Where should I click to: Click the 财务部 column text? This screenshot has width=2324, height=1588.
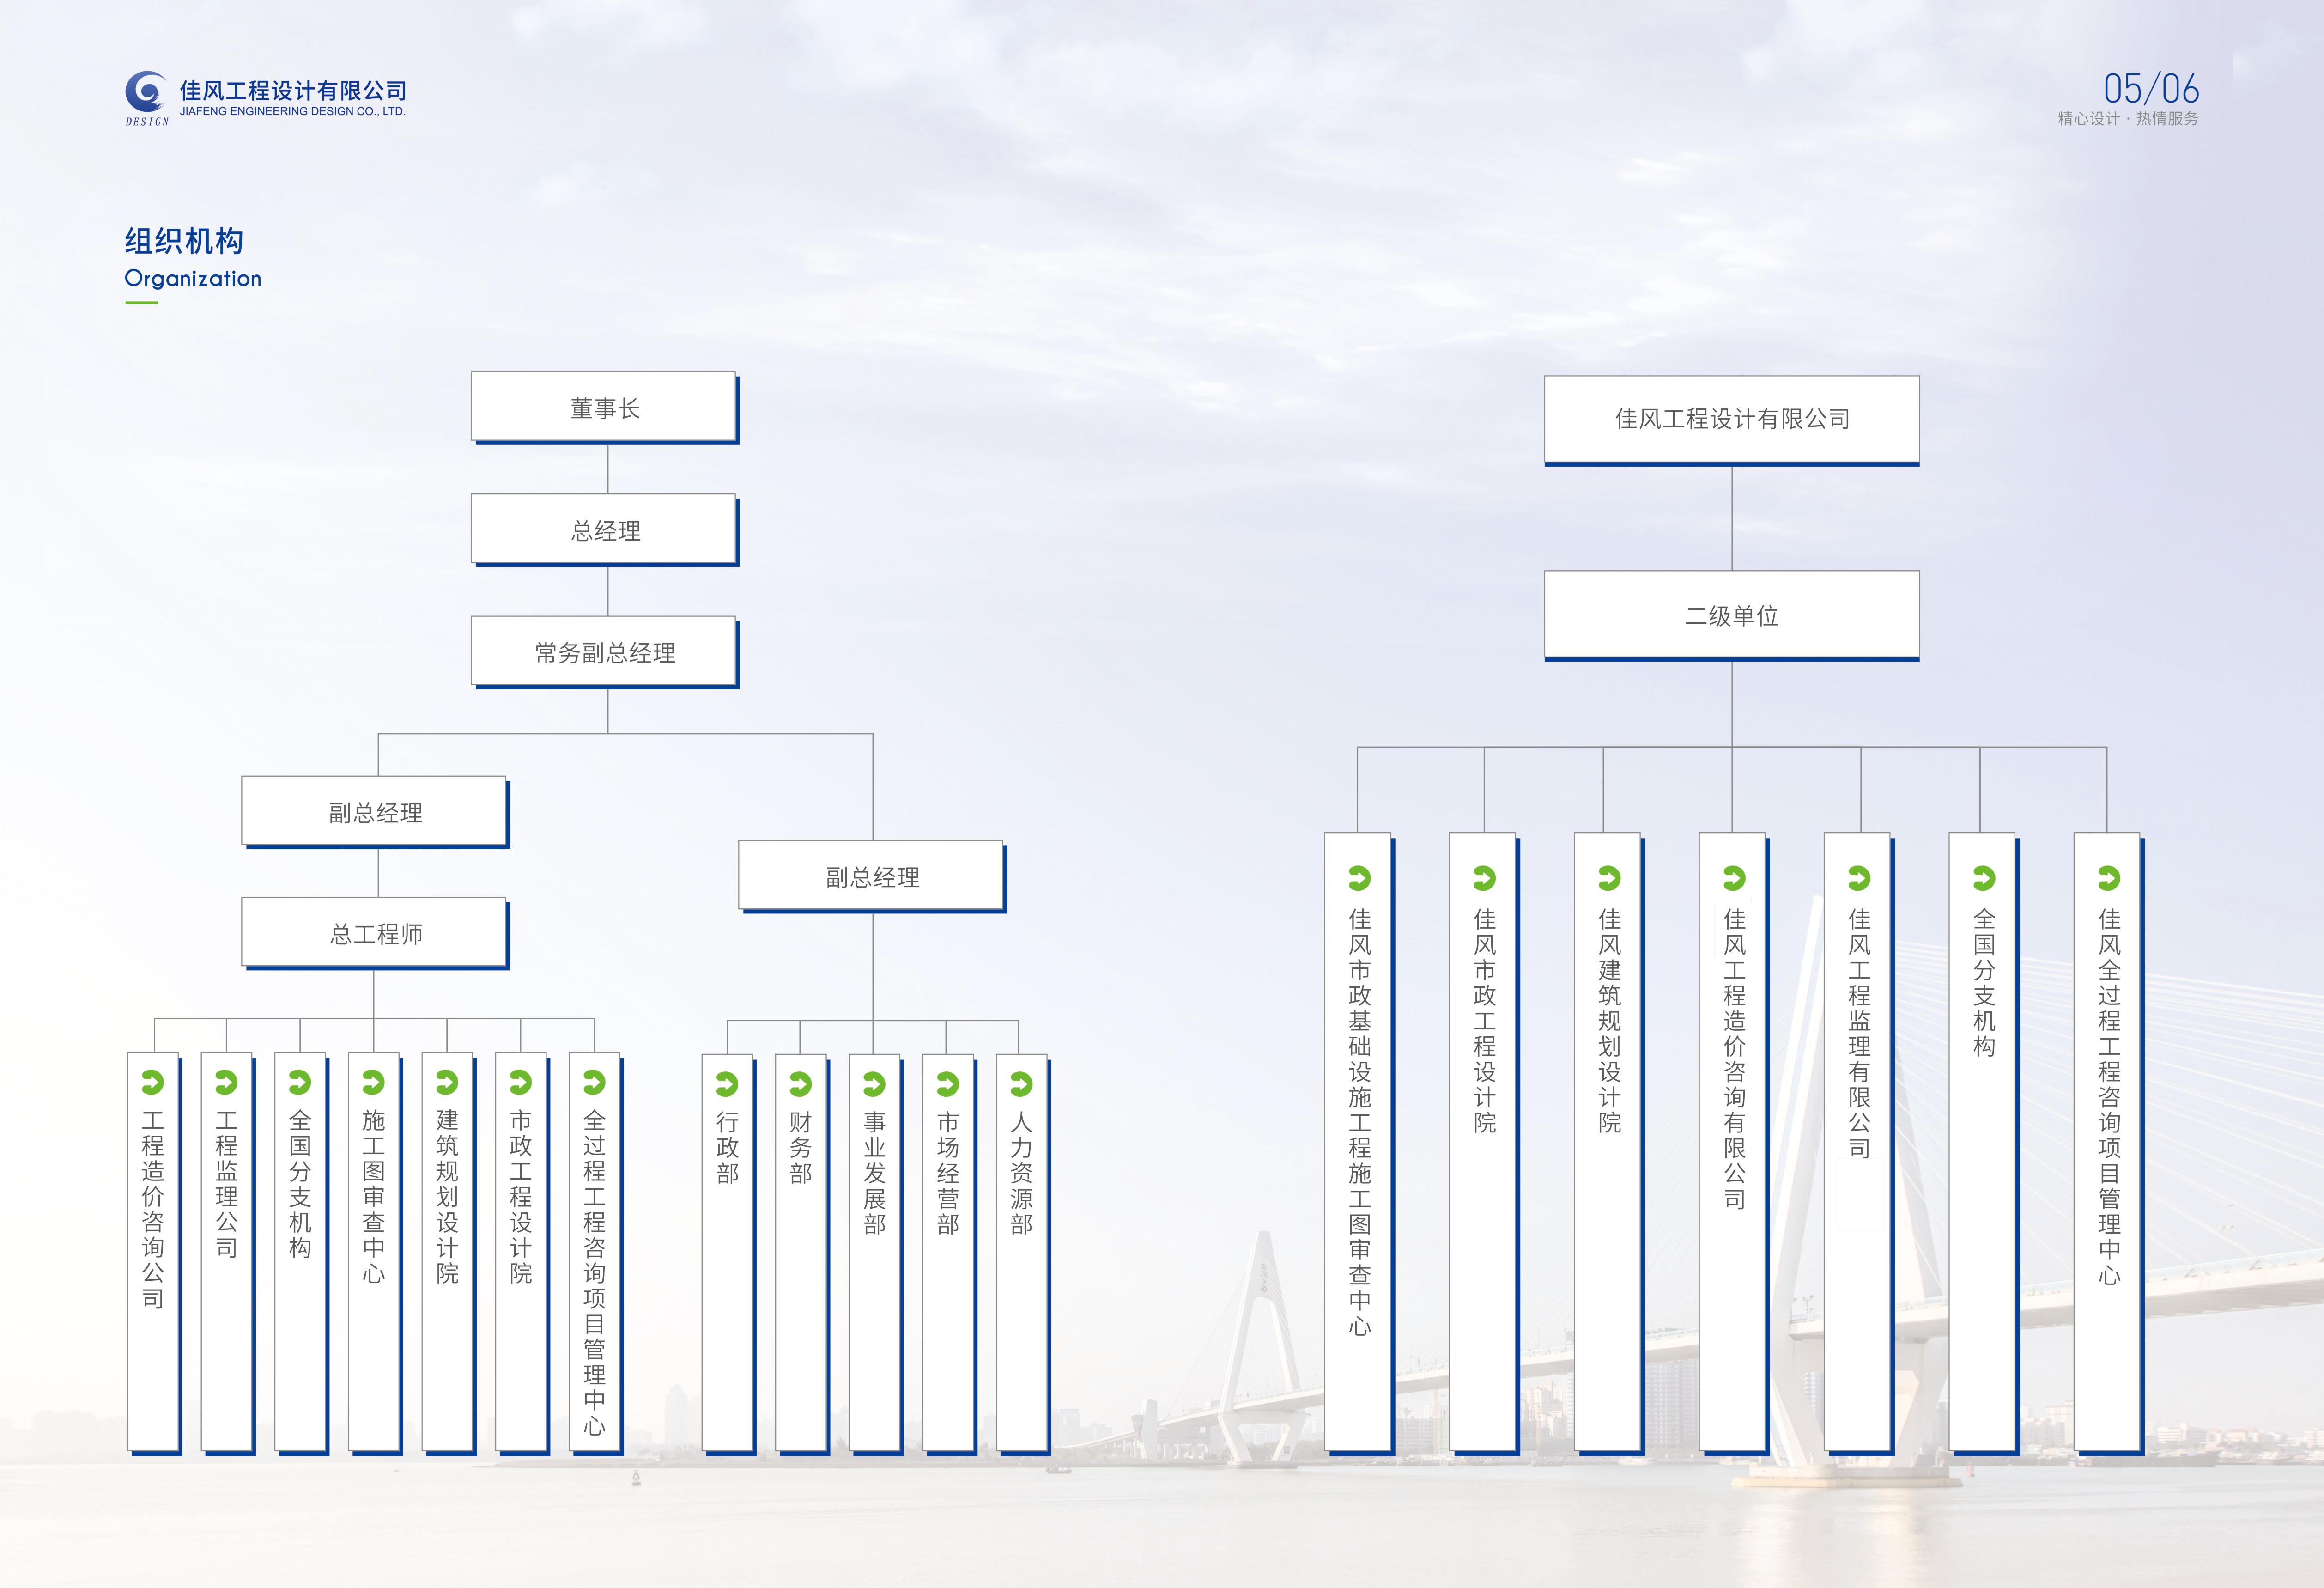click(x=800, y=1148)
